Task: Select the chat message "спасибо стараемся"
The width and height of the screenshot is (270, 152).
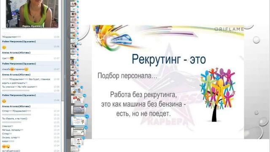Action: point(15,69)
